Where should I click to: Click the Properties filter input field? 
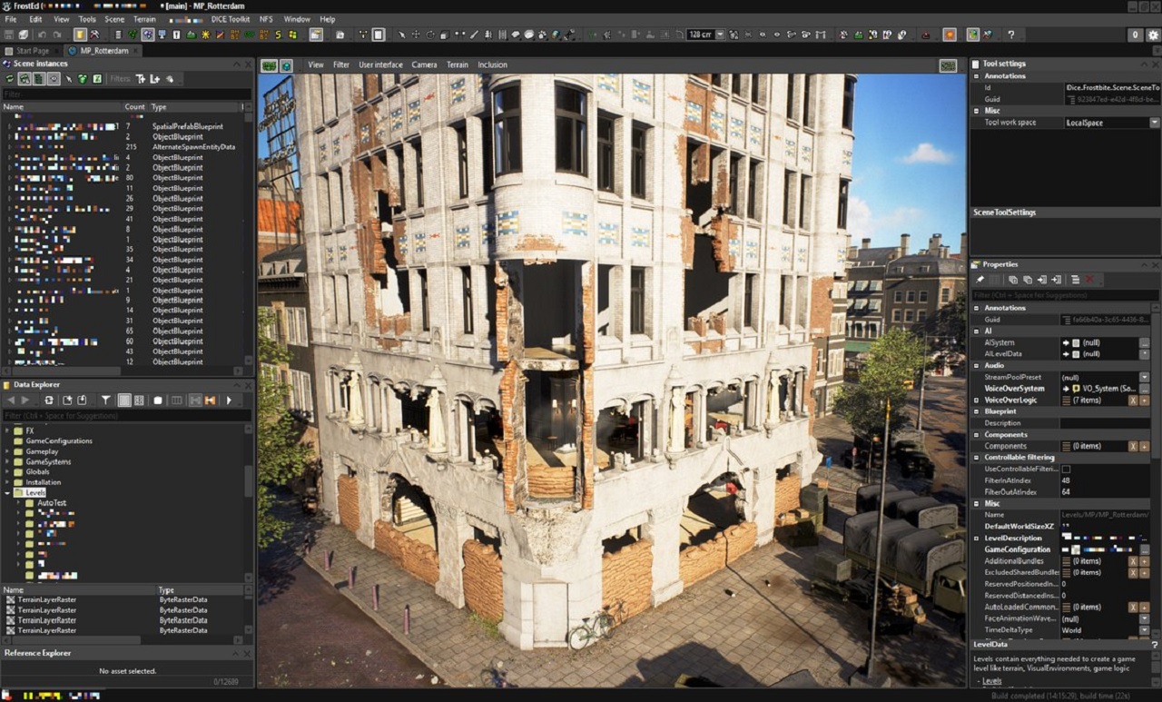click(1064, 295)
